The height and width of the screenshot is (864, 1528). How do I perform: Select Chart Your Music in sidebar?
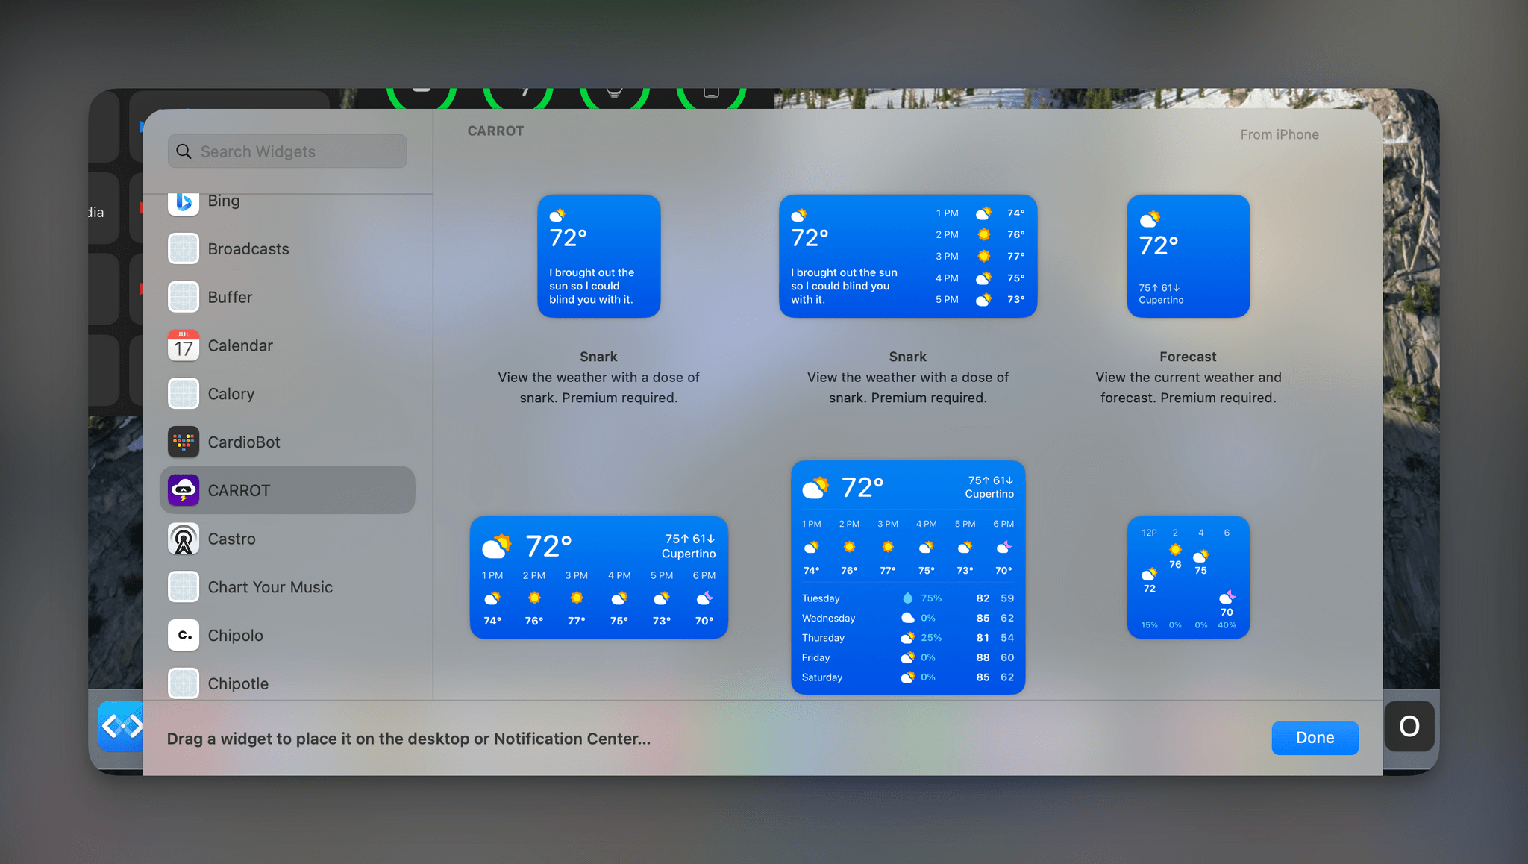287,587
